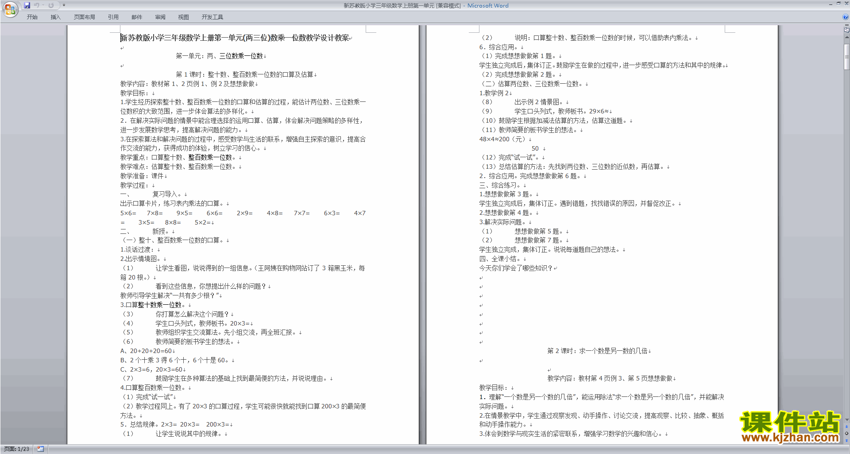Open the 页面布局 ribbon tab
850x454 pixels.
(84, 17)
